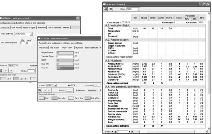
Task: Click the 'Amoniu (N-NH4):' row label
Action: pyautogui.click(x=116, y=64)
